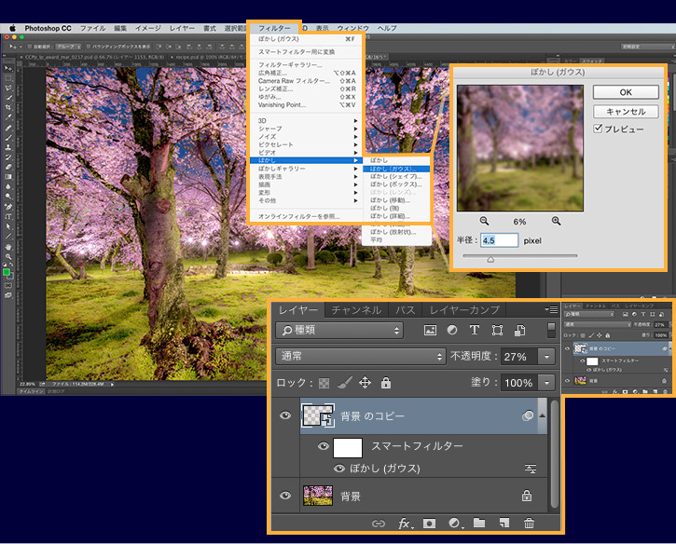Click キャンセル in the blur dialog
Image resolution: width=676 pixels, height=544 pixels.
(626, 112)
